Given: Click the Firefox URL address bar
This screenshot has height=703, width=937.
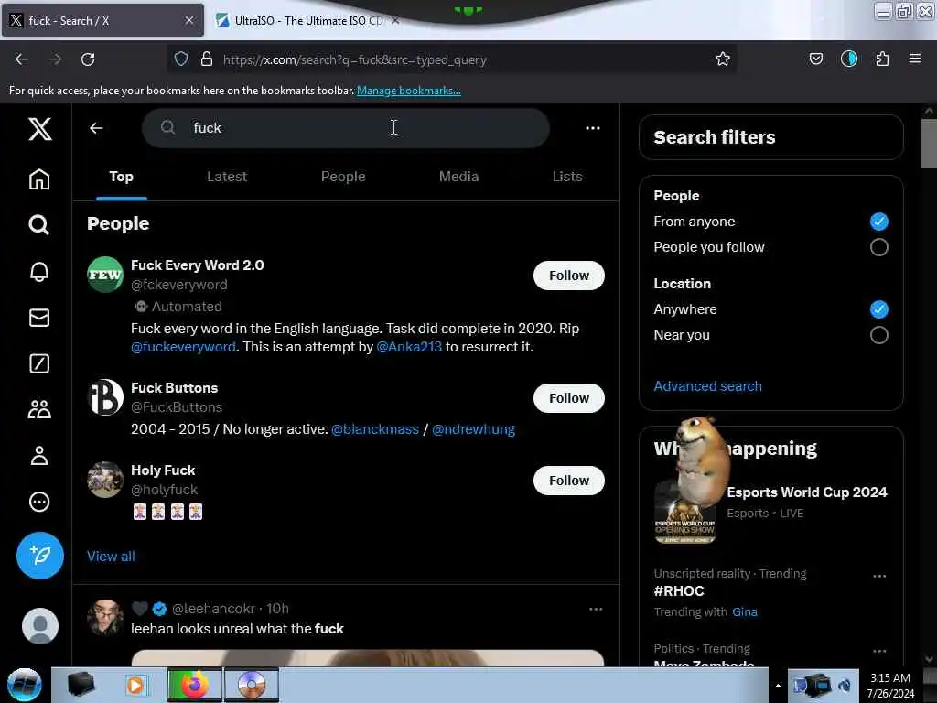Looking at the screenshot, I should [x=451, y=59].
